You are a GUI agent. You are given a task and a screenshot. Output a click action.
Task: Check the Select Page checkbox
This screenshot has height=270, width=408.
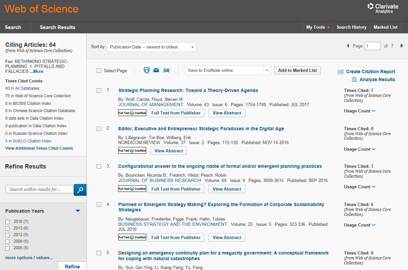pyautogui.click(x=99, y=71)
